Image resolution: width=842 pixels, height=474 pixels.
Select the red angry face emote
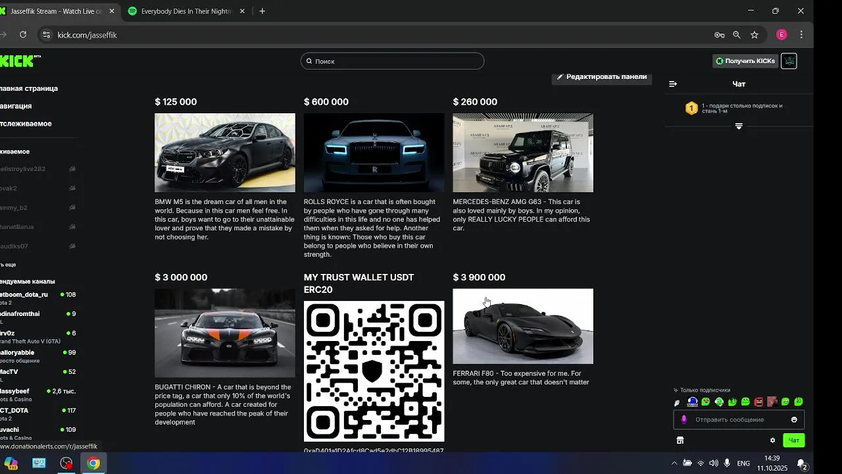758,402
